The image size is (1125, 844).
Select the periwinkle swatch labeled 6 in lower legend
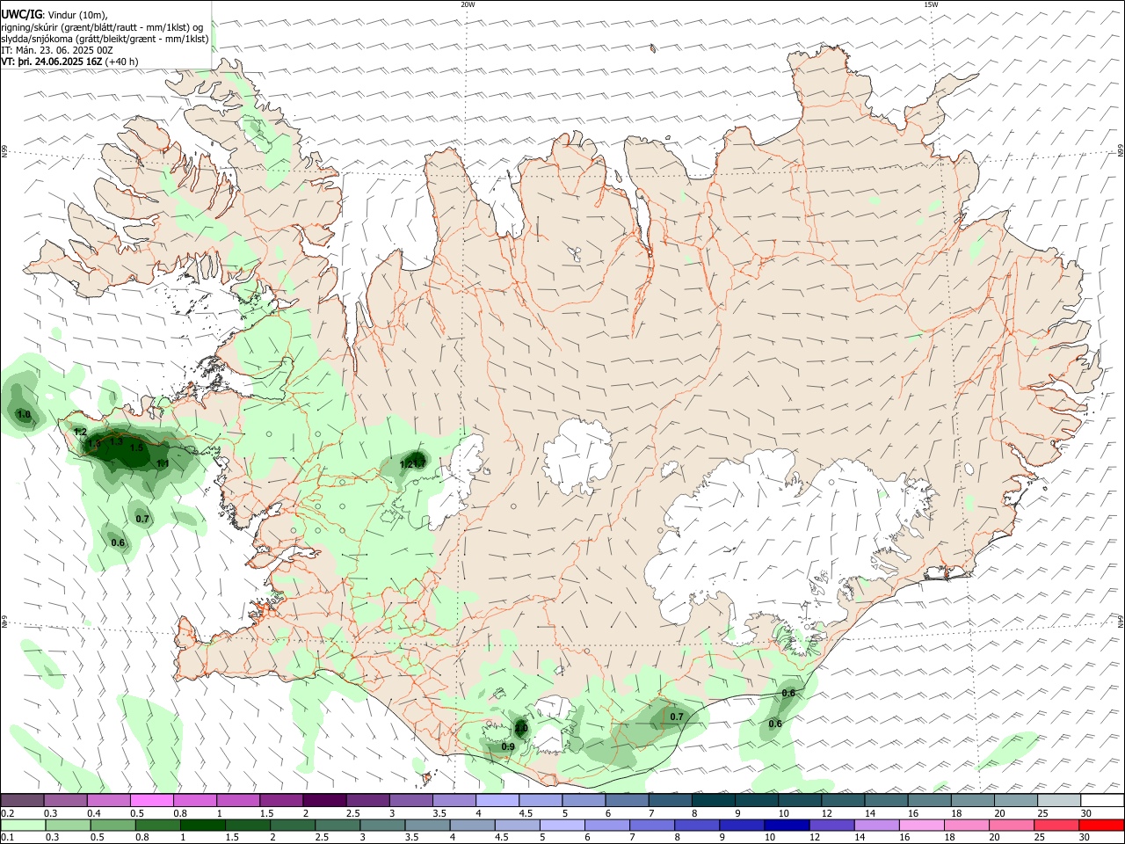(607, 826)
